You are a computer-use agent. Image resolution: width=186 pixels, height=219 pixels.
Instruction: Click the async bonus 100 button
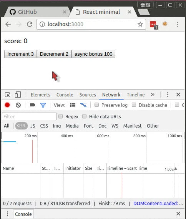point(93,54)
